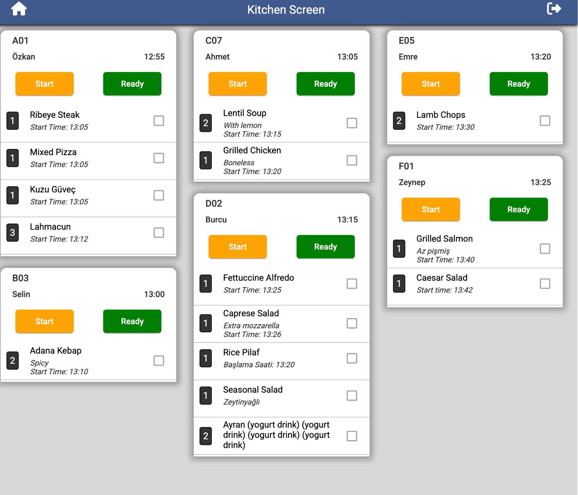Open the E05 order card header
Viewport: 578px width, 495px height.
[x=406, y=41]
